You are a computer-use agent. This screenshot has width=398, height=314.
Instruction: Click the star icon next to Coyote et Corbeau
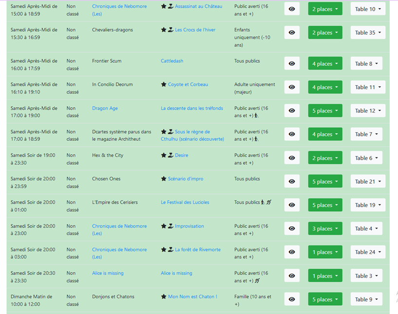(164, 84)
